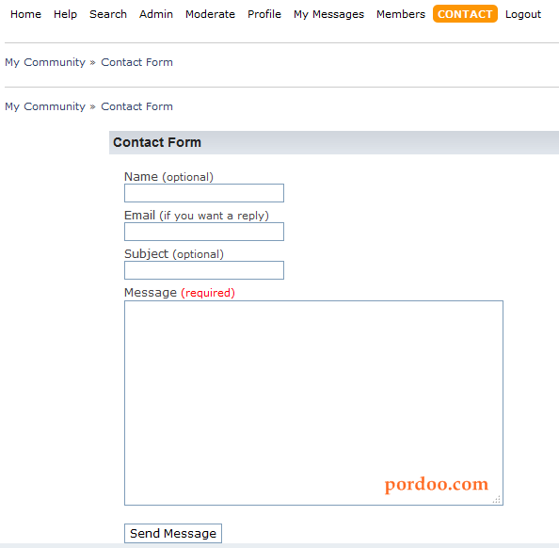Click the Email reply input field
This screenshot has width=559, height=548.
[204, 232]
